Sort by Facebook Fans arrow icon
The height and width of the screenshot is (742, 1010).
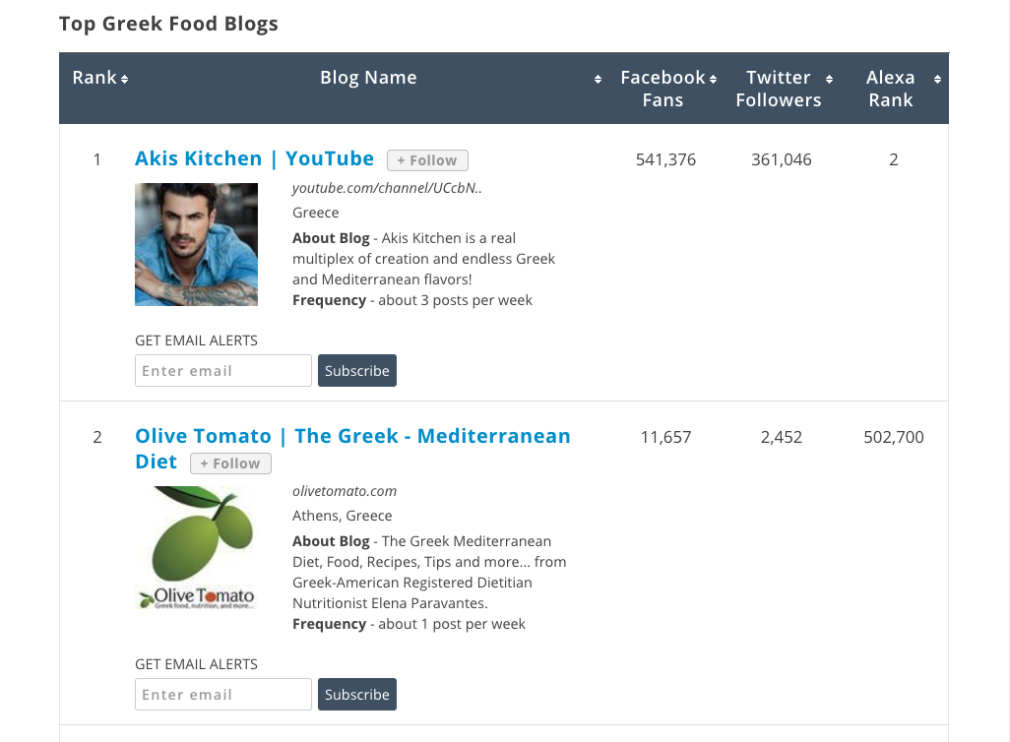[714, 79]
